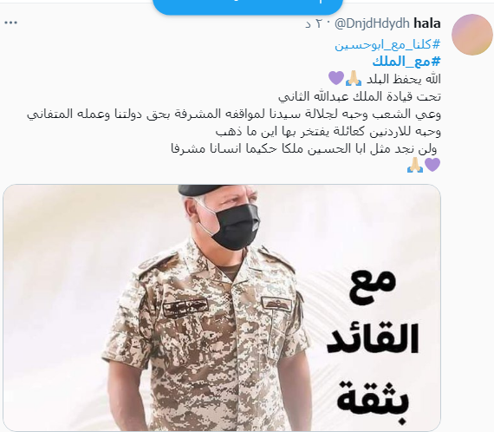Click the purple heart emoji ending the tweet
Viewport: 494px width, 432px height.
(432, 165)
